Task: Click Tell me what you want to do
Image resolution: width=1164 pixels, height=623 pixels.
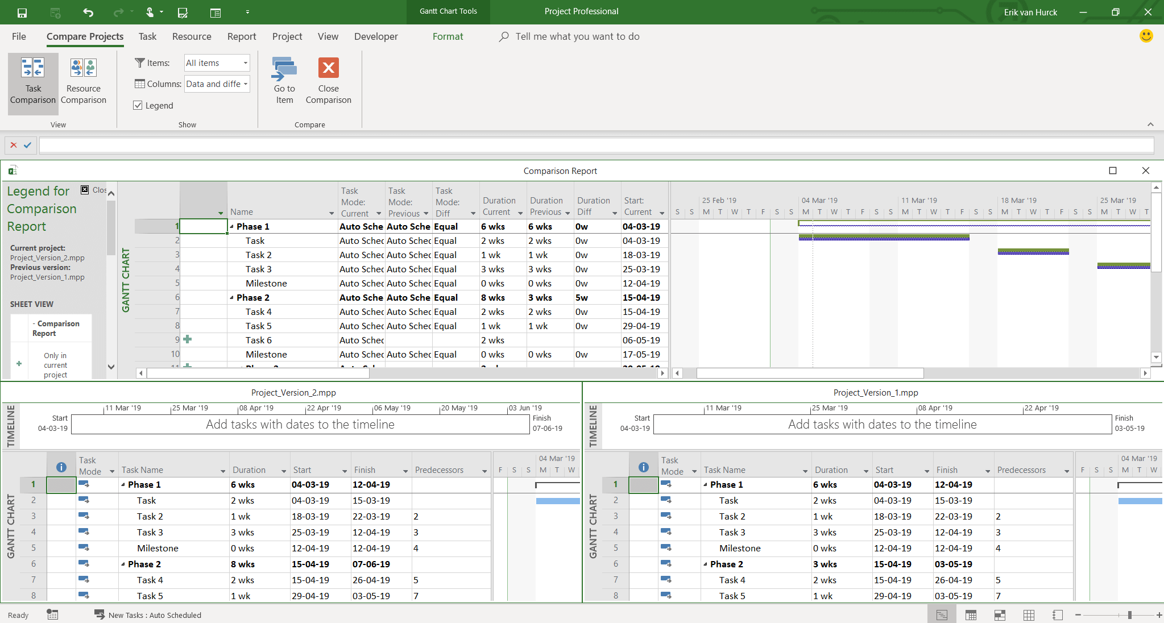Action: [x=577, y=36]
